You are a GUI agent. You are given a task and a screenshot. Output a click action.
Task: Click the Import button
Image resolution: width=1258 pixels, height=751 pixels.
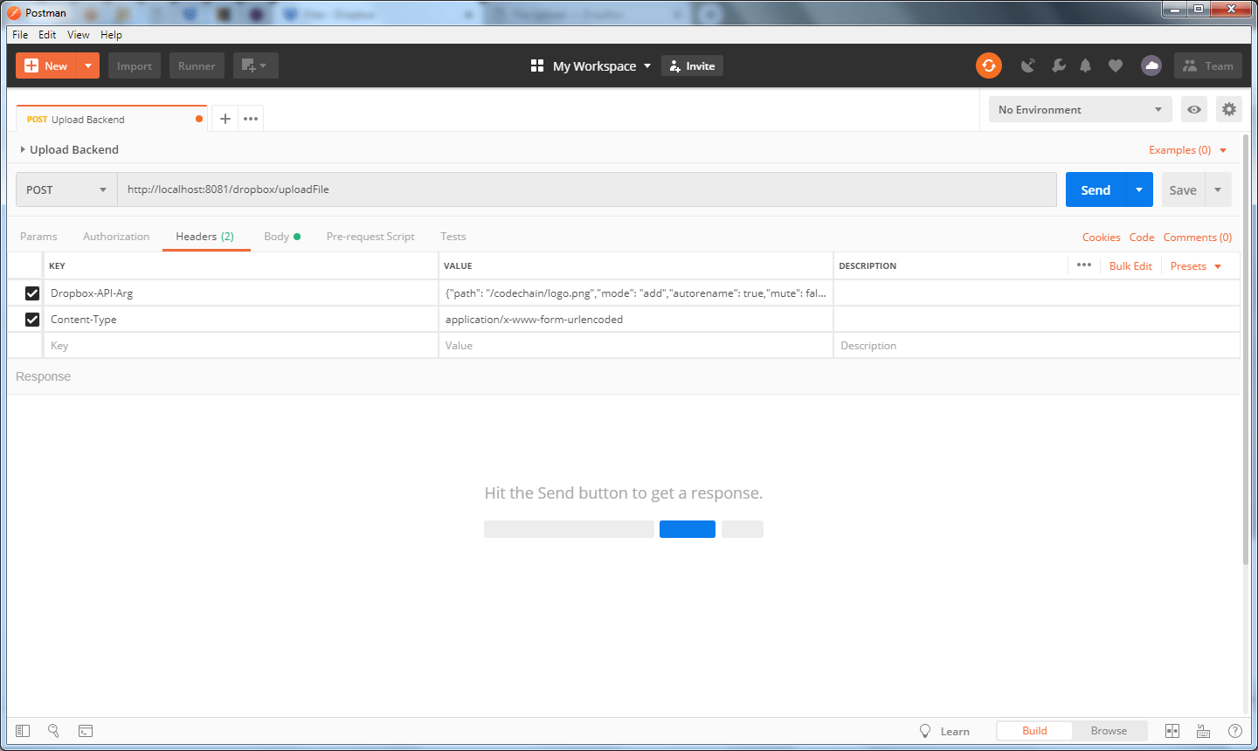click(135, 65)
